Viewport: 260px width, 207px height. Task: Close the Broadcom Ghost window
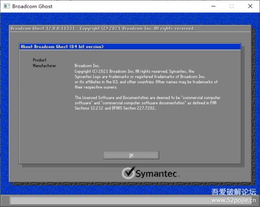click(x=250, y=6)
